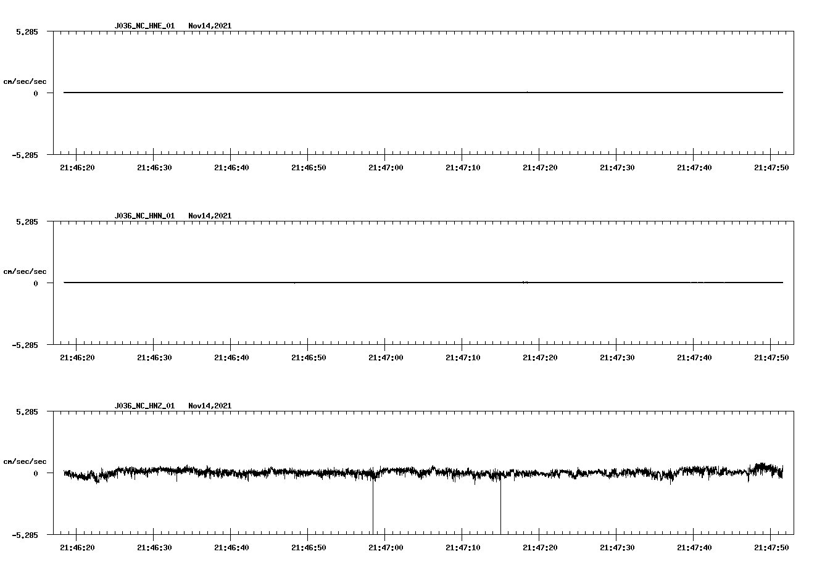
Task: Click the 21:47:40 time label on the HNN chart
Action: 694,358
